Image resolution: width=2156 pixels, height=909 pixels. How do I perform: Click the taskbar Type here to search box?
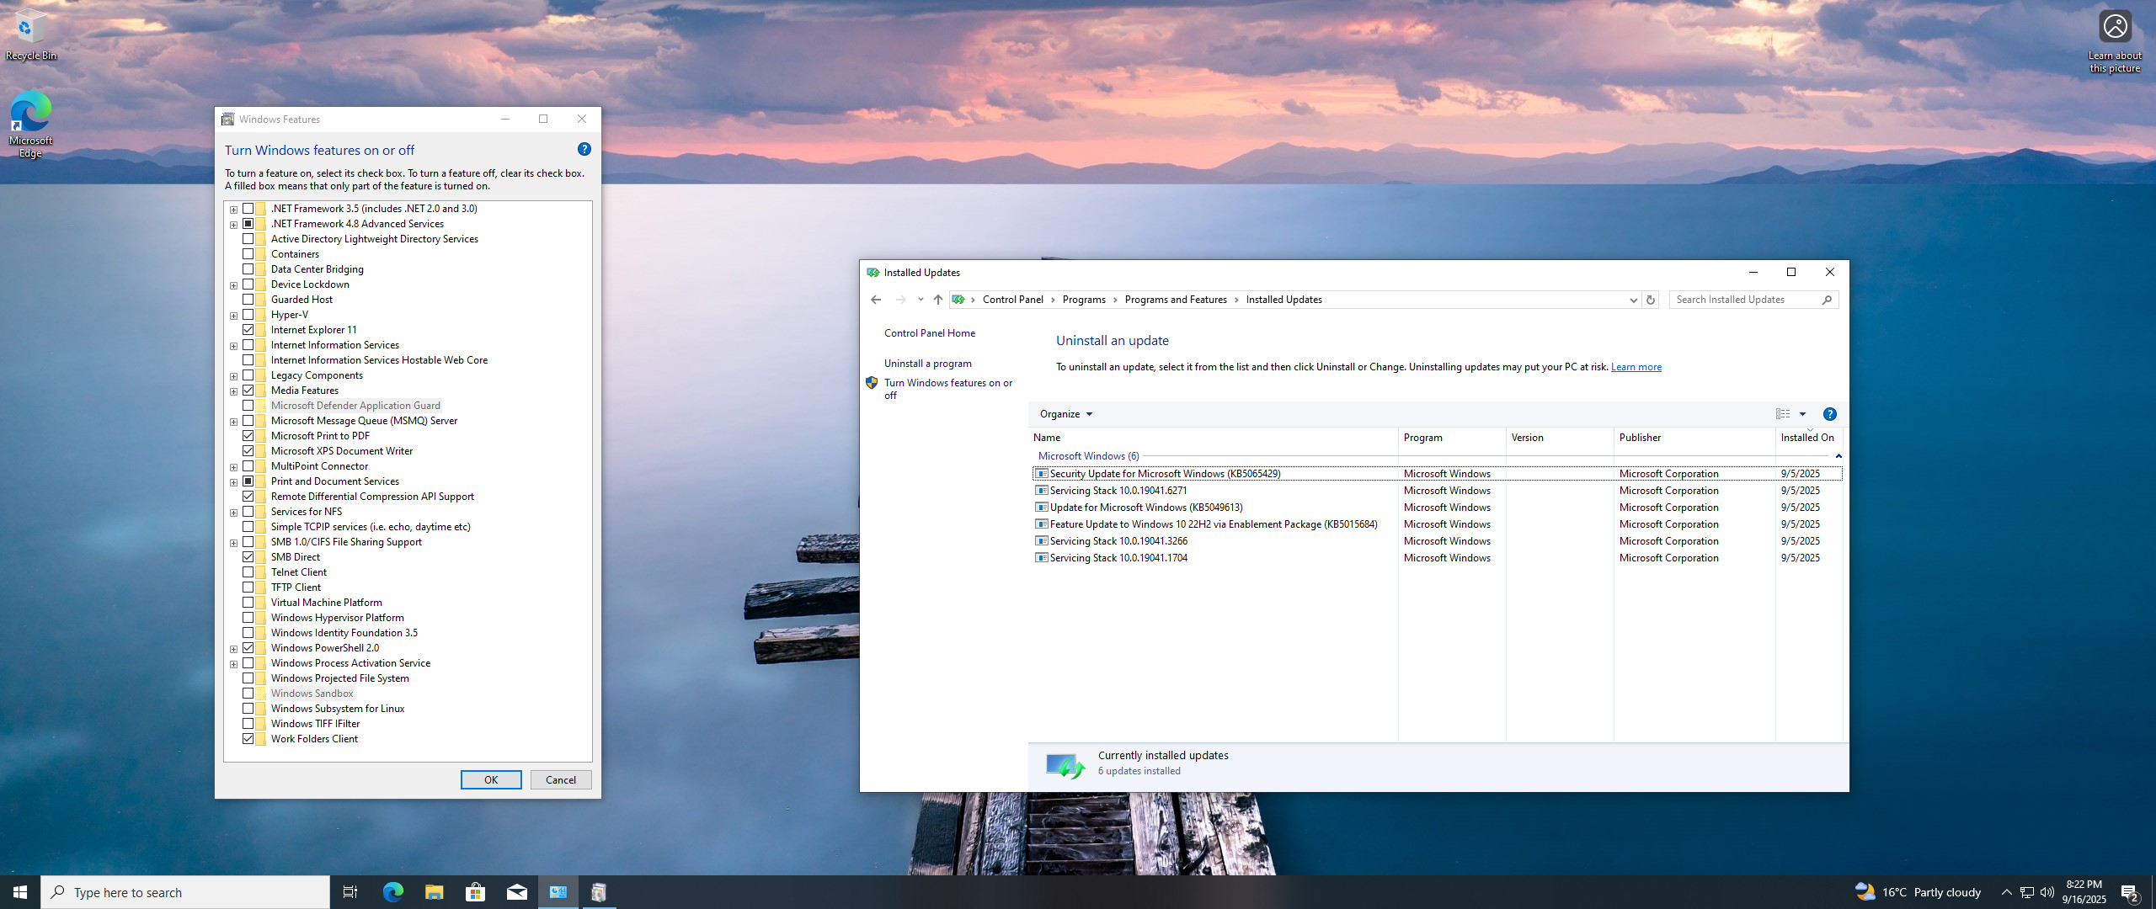coord(185,892)
